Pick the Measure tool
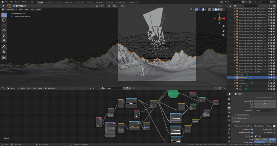Screen dimensions: 277x146 pos(4,51)
